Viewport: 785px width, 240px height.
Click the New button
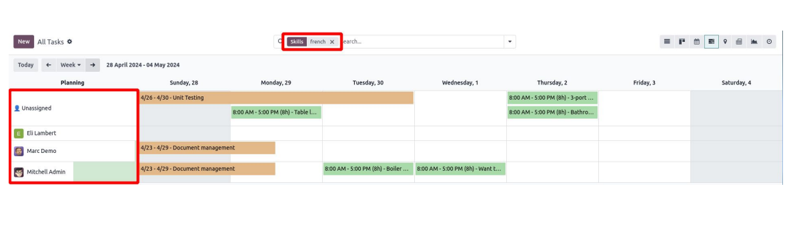[x=23, y=42]
